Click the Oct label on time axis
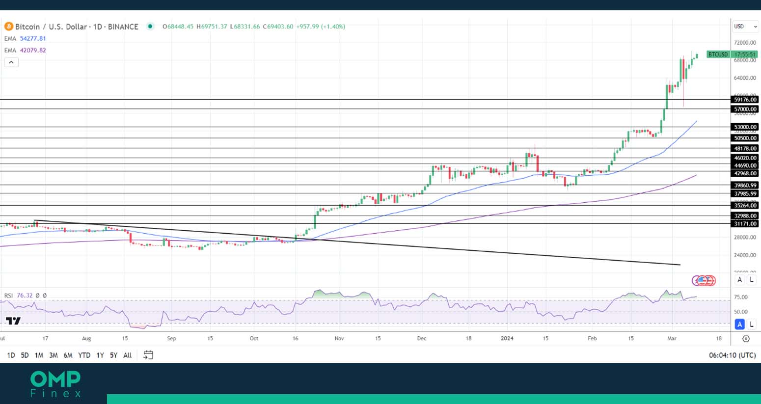The height and width of the screenshot is (404, 761). (x=254, y=339)
